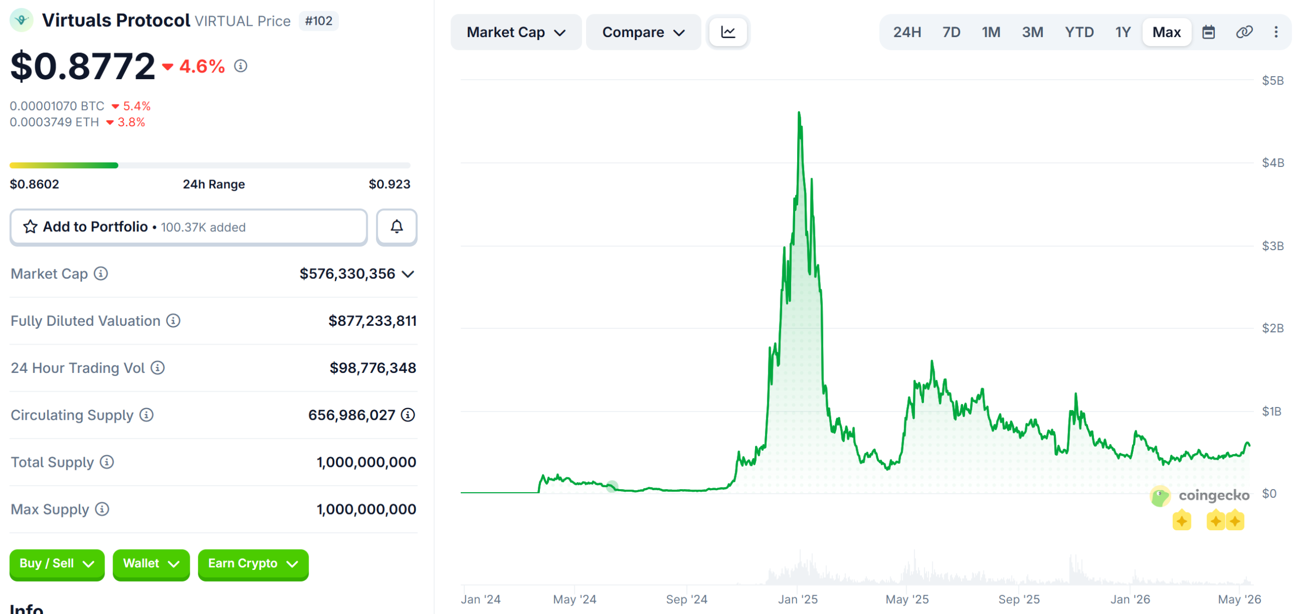The height and width of the screenshot is (614, 1299).
Task: Click the $98,776,348 trading volume value
Action: (x=372, y=367)
